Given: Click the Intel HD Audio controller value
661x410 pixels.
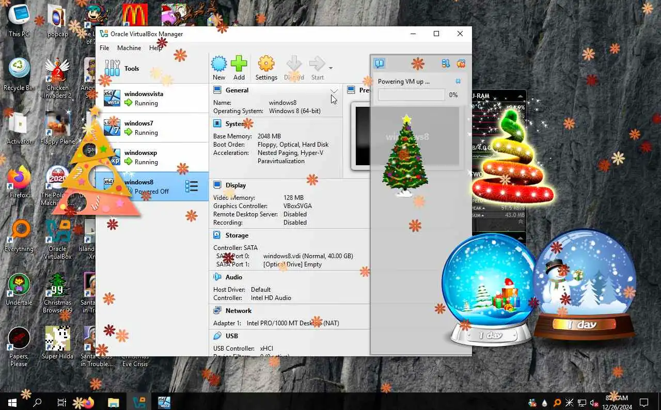Looking at the screenshot, I should pos(271,297).
